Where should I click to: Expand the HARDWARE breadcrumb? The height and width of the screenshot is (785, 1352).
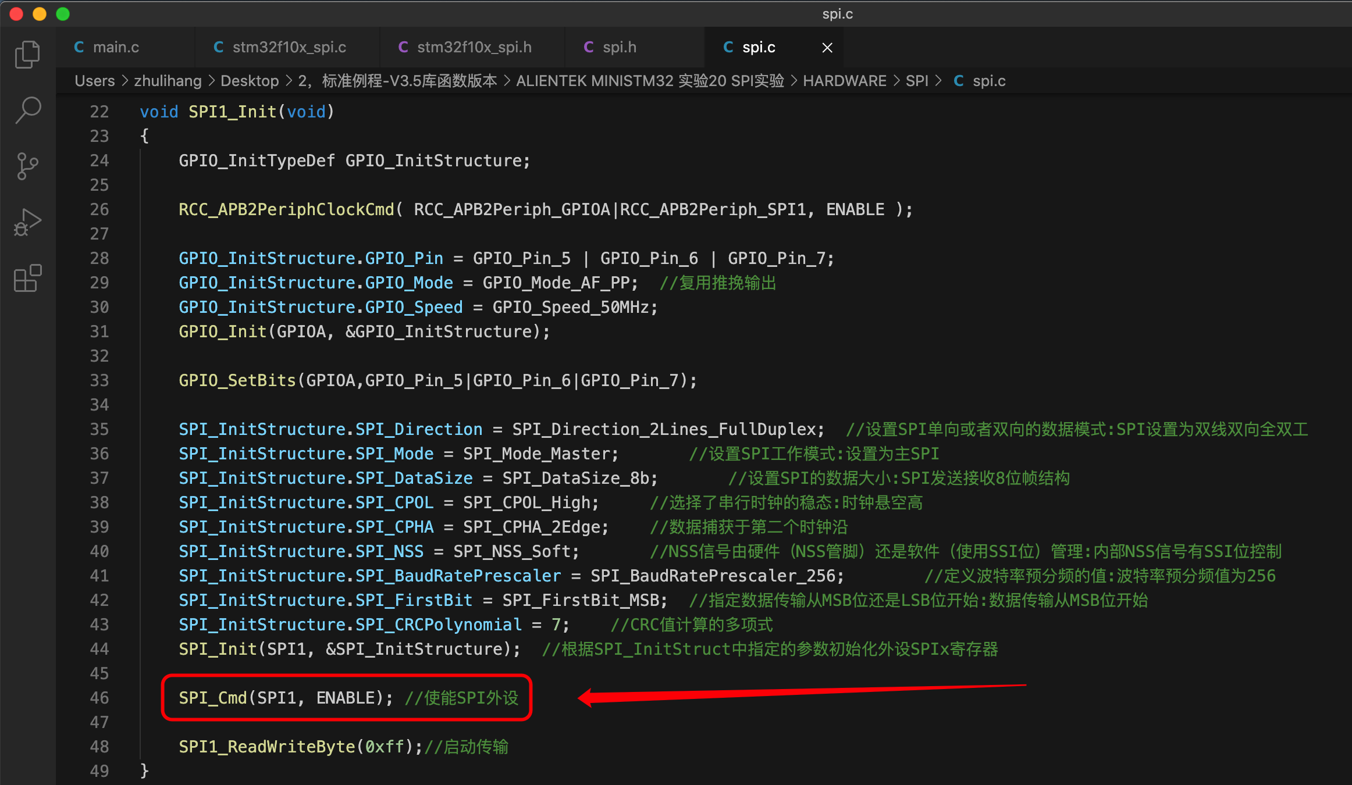point(845,81)
